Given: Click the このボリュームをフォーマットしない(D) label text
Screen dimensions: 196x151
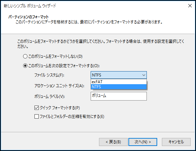Looking at the screenshot, I should [56, 56].
